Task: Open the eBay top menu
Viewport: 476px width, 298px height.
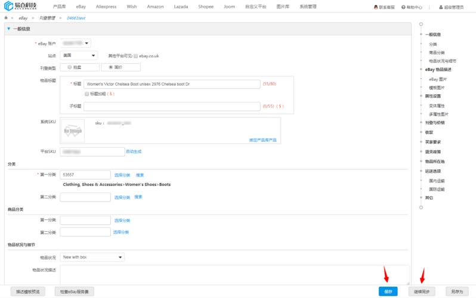Action: pyautogui.click(x=81, y=7)
